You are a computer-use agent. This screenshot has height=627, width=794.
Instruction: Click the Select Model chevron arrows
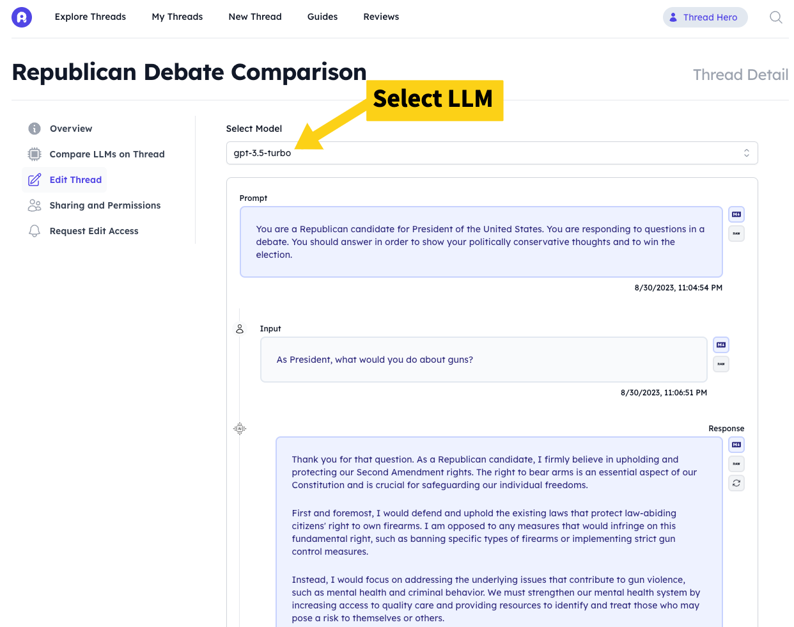click(x=746, y=153)
